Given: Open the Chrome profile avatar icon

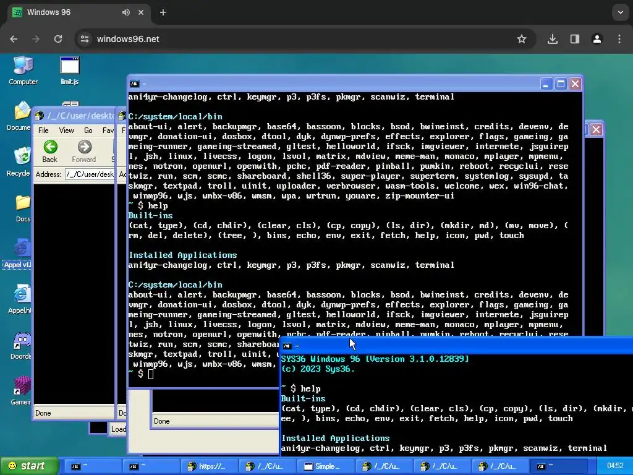Looking at the screenshot, I should (x=597, y=39).
